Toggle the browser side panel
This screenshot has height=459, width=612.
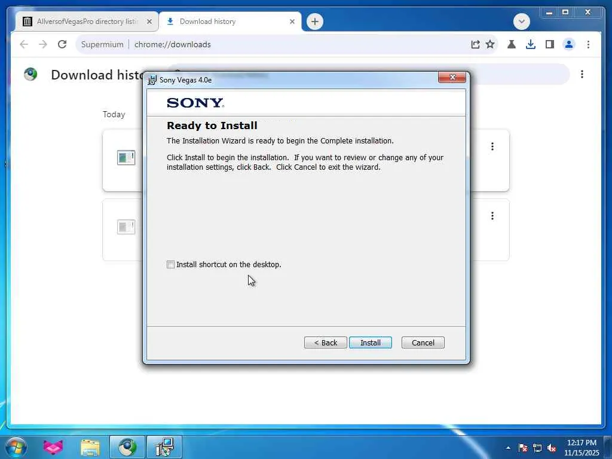click(550, 44)
